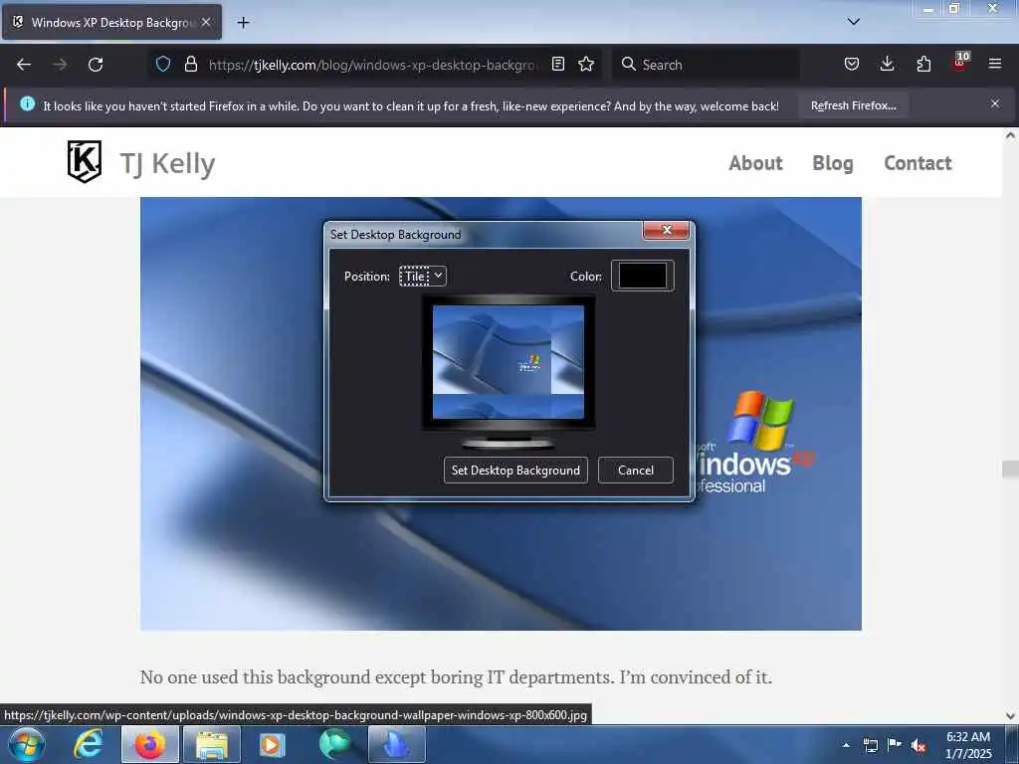Close the Set Desktop Background dialog with X
Screen dimensions: 1019x764
pyautogui.click(x=666, y=231)
